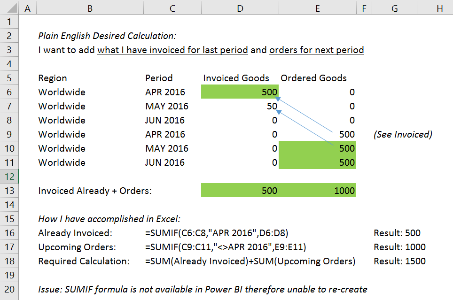Image resolution: width=453 pixels, height=300 pixels.
Task: Click the green 1000 total cell
Action: coord(317,190)
